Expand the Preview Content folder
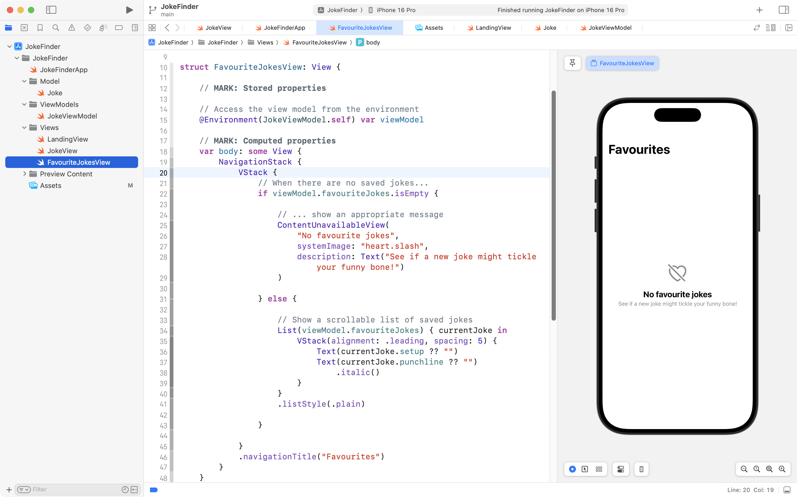The image size is (797, 497). pos(24,174)
